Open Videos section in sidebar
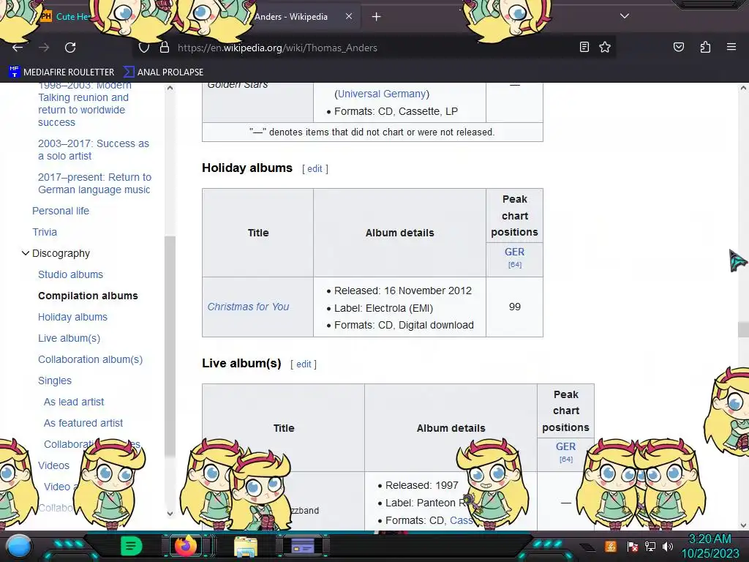Image resolution: width=749 pixels, height=562 pixels. (x=53, y=465)
